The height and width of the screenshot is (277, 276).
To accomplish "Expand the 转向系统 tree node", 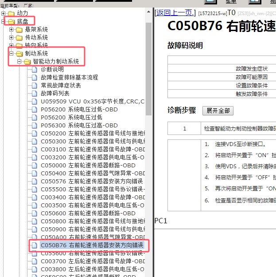I will point(11,45).
